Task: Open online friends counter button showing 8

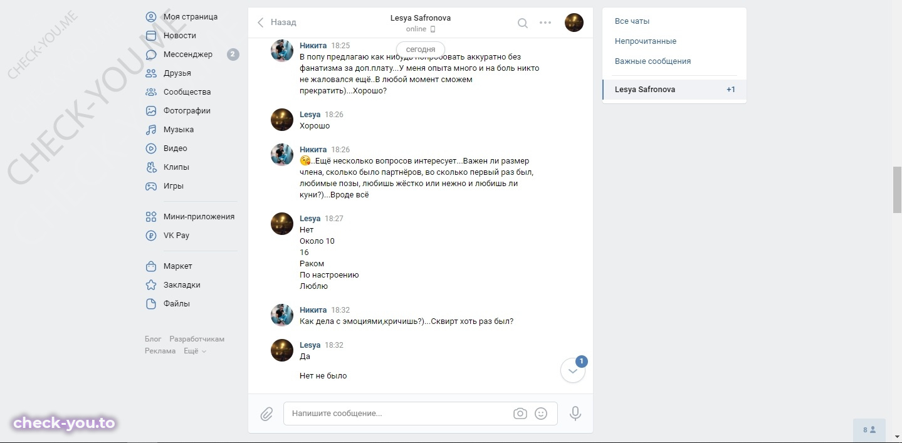Action: pyautogui.click(x=869, y=430)
